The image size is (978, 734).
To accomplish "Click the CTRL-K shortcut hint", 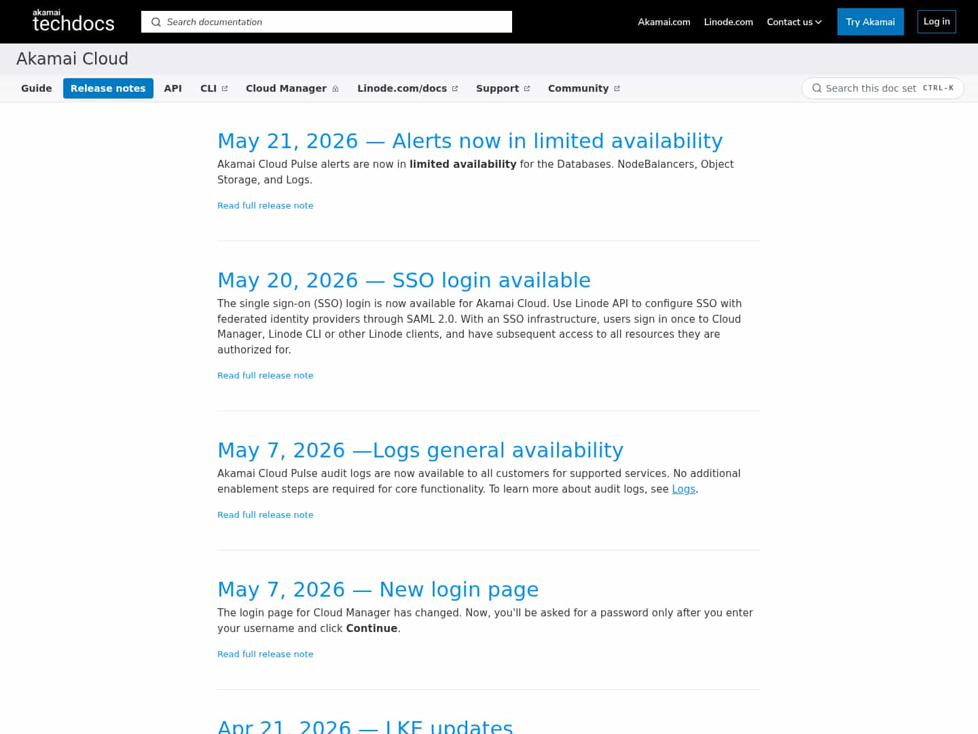I will (938, 88).
